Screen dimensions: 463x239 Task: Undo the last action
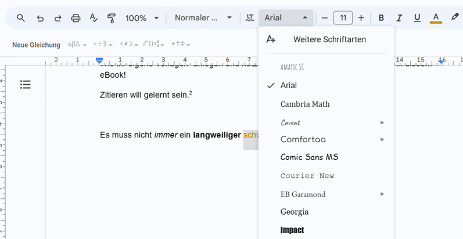click(40, 18)
